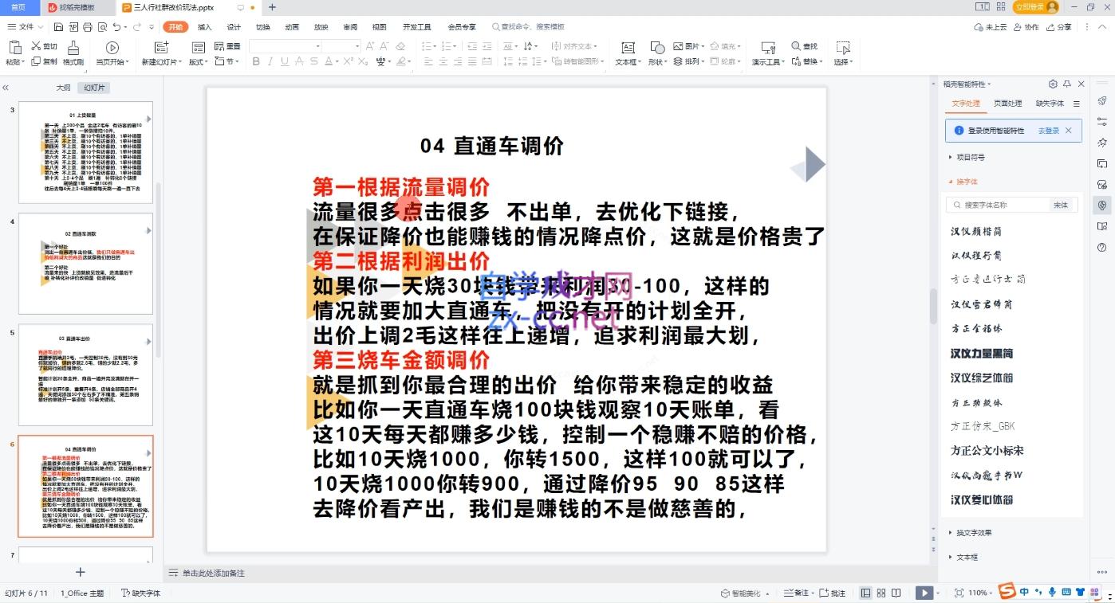The height and width of the screenshot is (603, 1115).
Task: Click the settings gear in smart features panel
Action: point(1053,84)
